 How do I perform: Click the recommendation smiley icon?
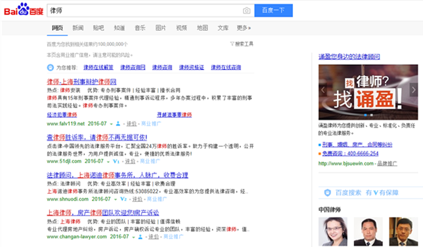tap(51, 67)
